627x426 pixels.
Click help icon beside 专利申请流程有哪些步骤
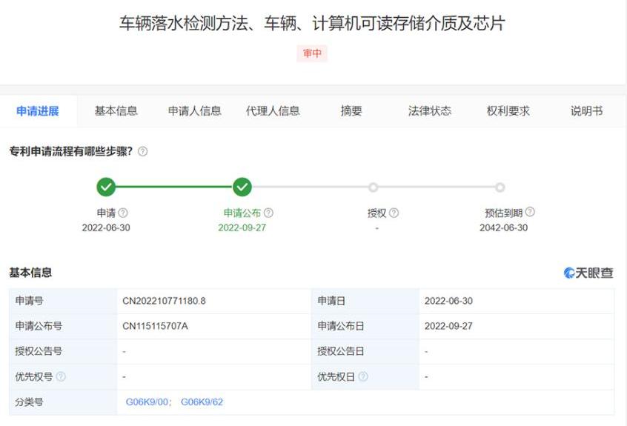142,151
